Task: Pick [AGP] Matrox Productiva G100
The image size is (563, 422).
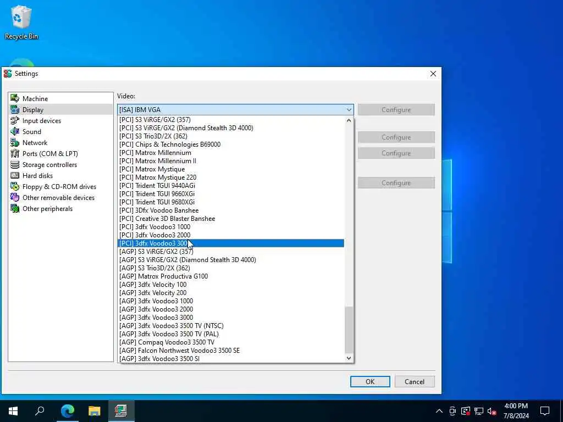Action: (231, 276)
